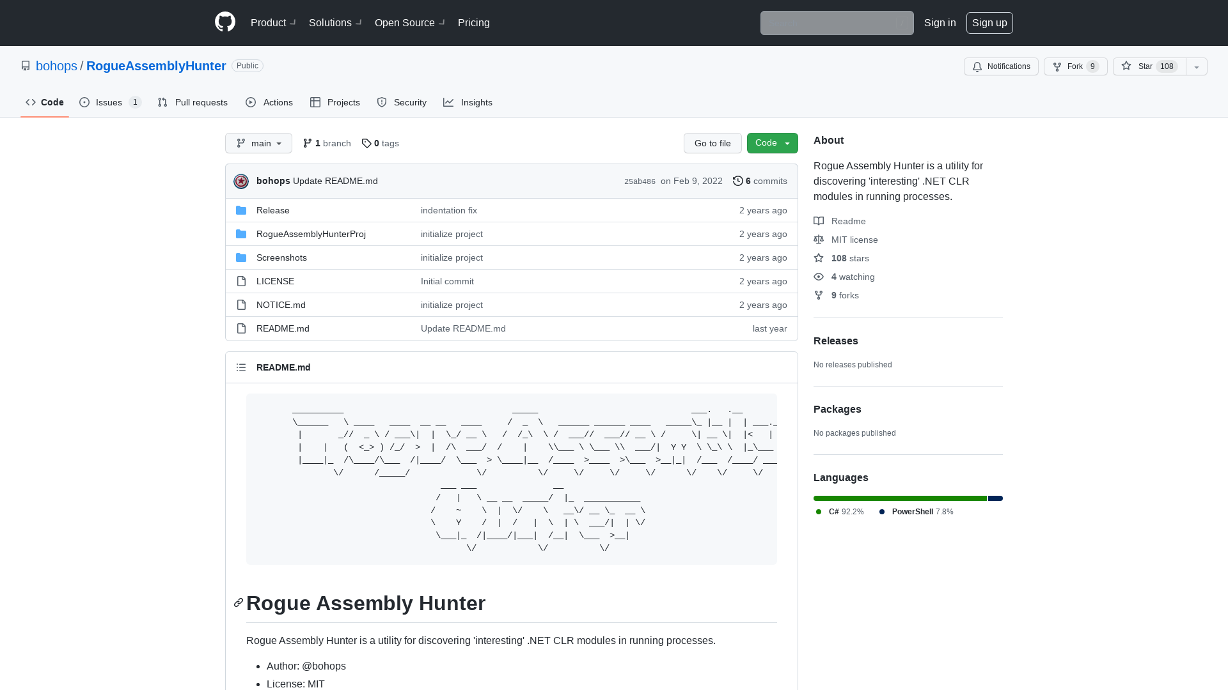Click the eye icon next to watching
Viewport: 1228px width, 690px height.
coord(819,277)
